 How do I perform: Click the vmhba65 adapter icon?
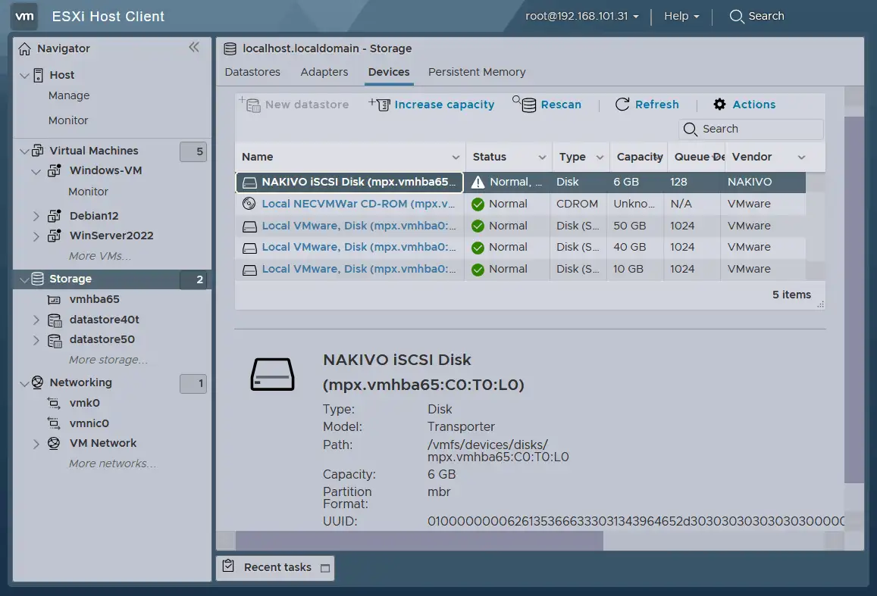tap(55, 300)
